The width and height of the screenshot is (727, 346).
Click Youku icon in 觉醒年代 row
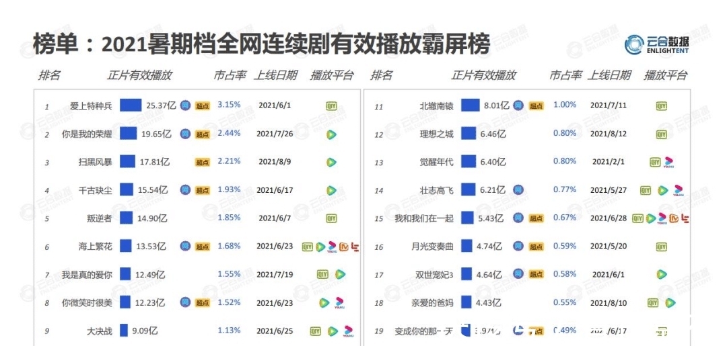tap(670, 163)
